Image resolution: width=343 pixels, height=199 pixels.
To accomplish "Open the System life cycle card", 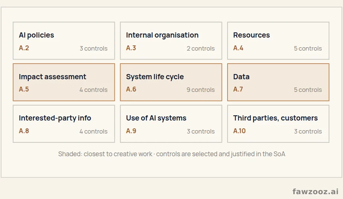I will coord(171,82).
